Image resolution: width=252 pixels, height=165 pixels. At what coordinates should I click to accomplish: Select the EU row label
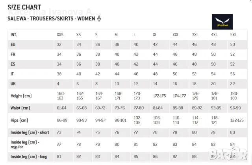[x=13, y=44]
